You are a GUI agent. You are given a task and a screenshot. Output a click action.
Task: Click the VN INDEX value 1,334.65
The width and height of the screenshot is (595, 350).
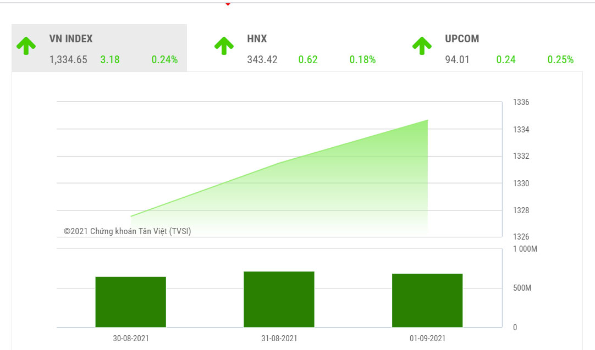pos(68,60)
